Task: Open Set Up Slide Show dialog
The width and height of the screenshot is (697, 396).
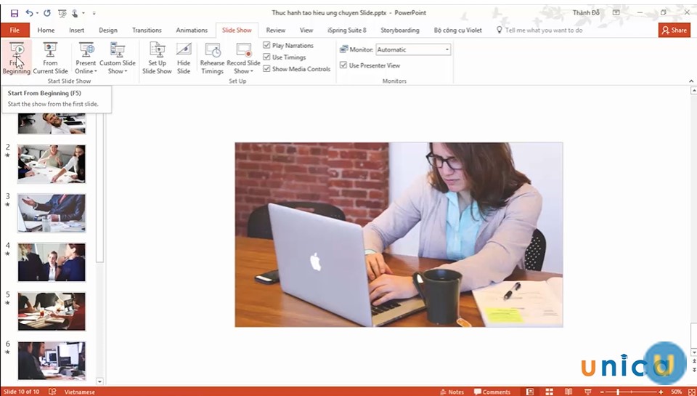Action: click(x=157, y=58)
